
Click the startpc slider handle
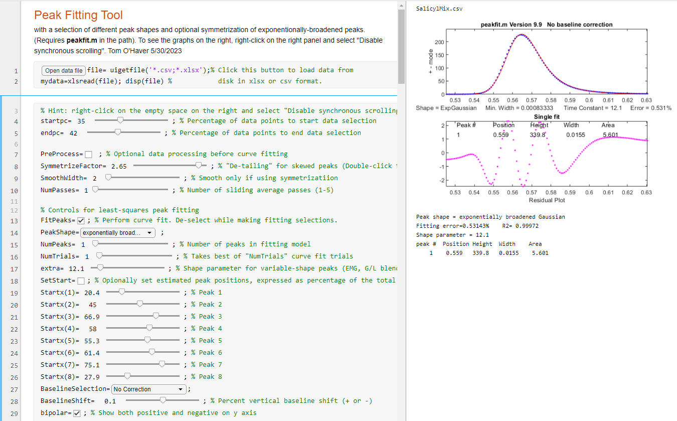120,120
